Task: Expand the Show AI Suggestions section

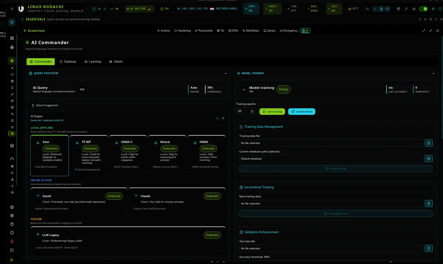Action: 45,106
